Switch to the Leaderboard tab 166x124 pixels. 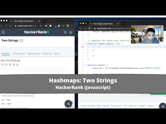[x=34, y=54]
